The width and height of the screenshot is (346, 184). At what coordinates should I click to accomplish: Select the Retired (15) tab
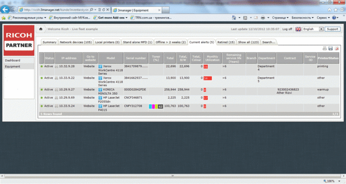tap(226, 42)
